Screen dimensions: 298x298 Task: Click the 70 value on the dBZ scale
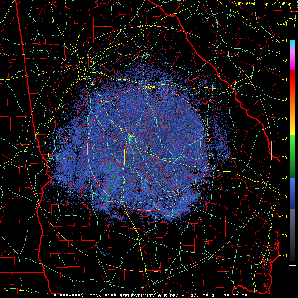pos(284,60)
